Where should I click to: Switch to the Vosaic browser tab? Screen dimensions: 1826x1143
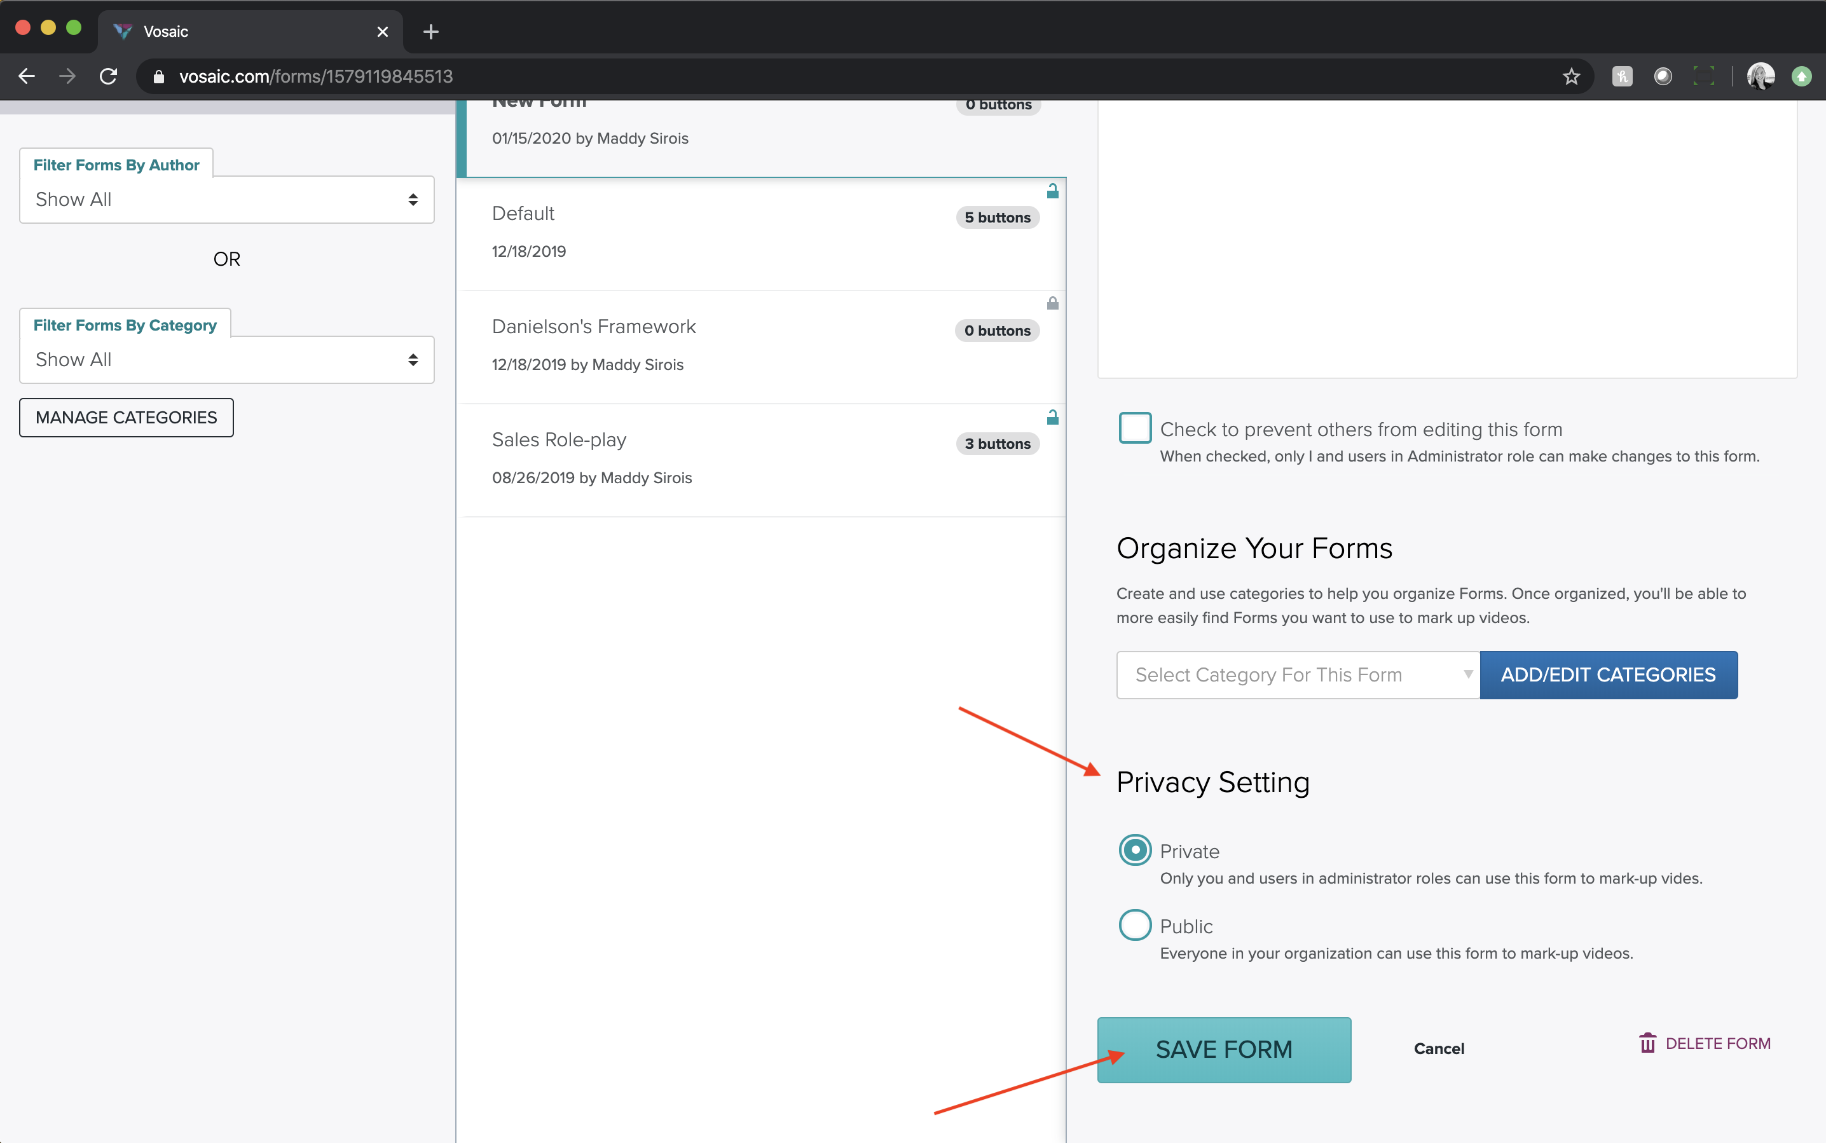pyautogui.click(x=242, y=32)
